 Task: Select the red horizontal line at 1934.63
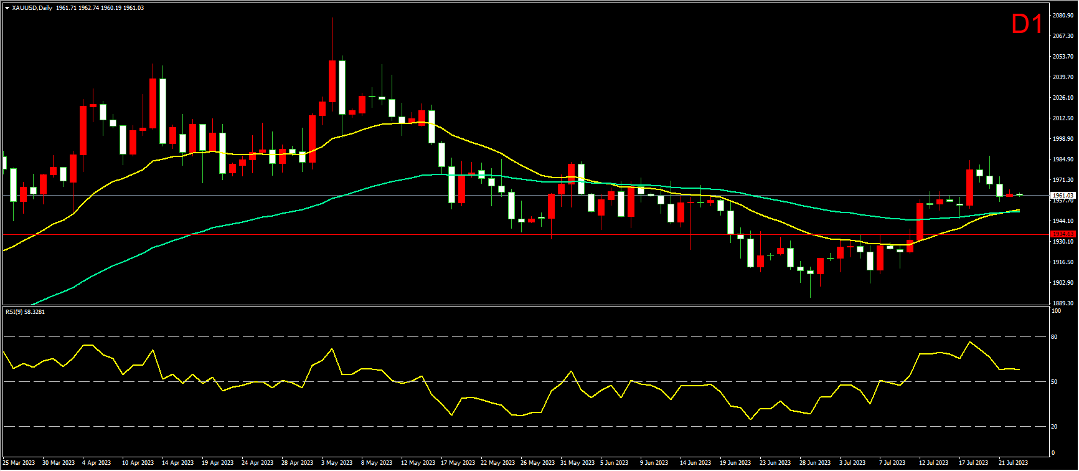[x=525, y=235]
